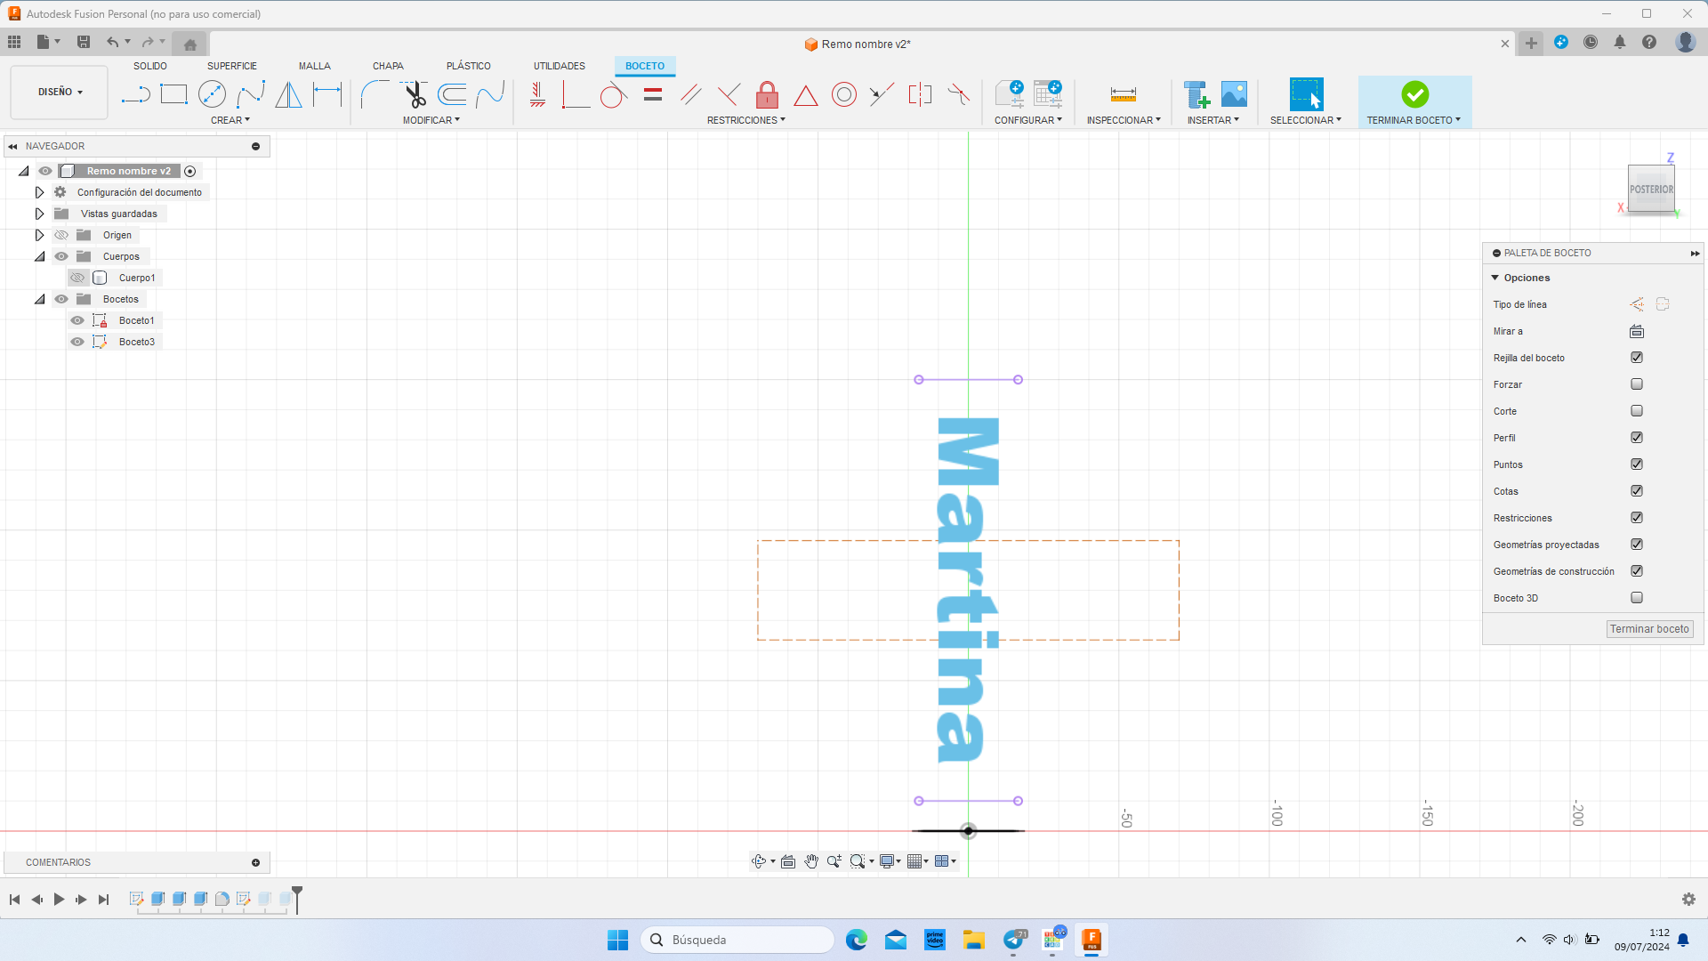
Task: Open the CONFIGURAR menu label
Action: point(1028,120)
